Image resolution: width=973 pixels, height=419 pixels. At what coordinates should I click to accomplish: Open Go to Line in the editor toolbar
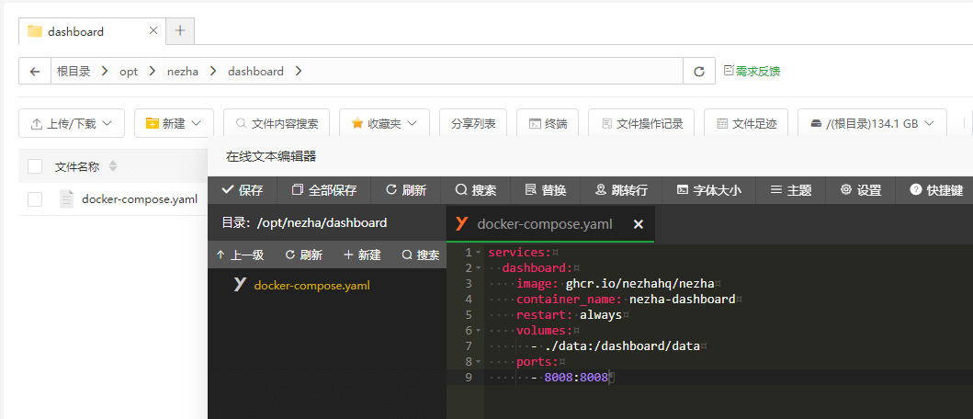(x=621, y=190)
